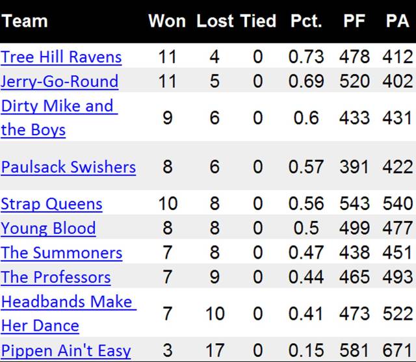Open the Young Blood team link
The width and height of the screenshot is (416, 362).
48,228
